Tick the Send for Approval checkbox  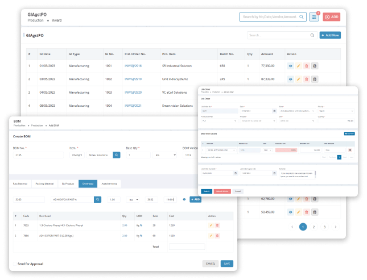click(x=15, y=264)
